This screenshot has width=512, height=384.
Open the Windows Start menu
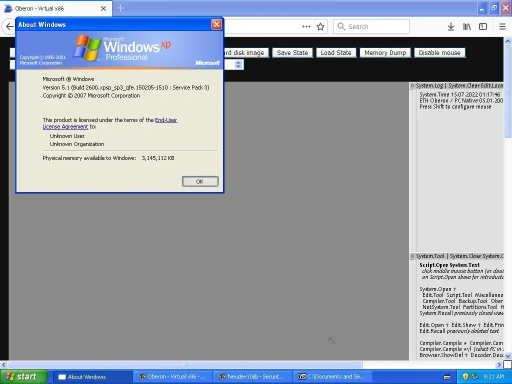pyautogui.click(x=23, y=376)
